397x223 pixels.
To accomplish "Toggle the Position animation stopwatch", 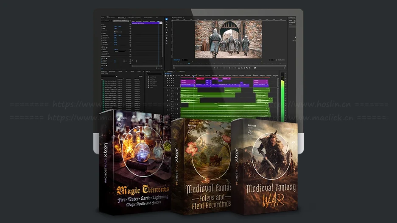I will pyautogui.click(x=102, y=27).
